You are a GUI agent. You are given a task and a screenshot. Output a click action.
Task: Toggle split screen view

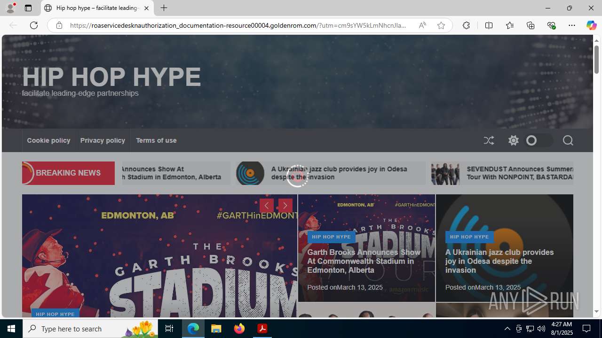[489, 25]
